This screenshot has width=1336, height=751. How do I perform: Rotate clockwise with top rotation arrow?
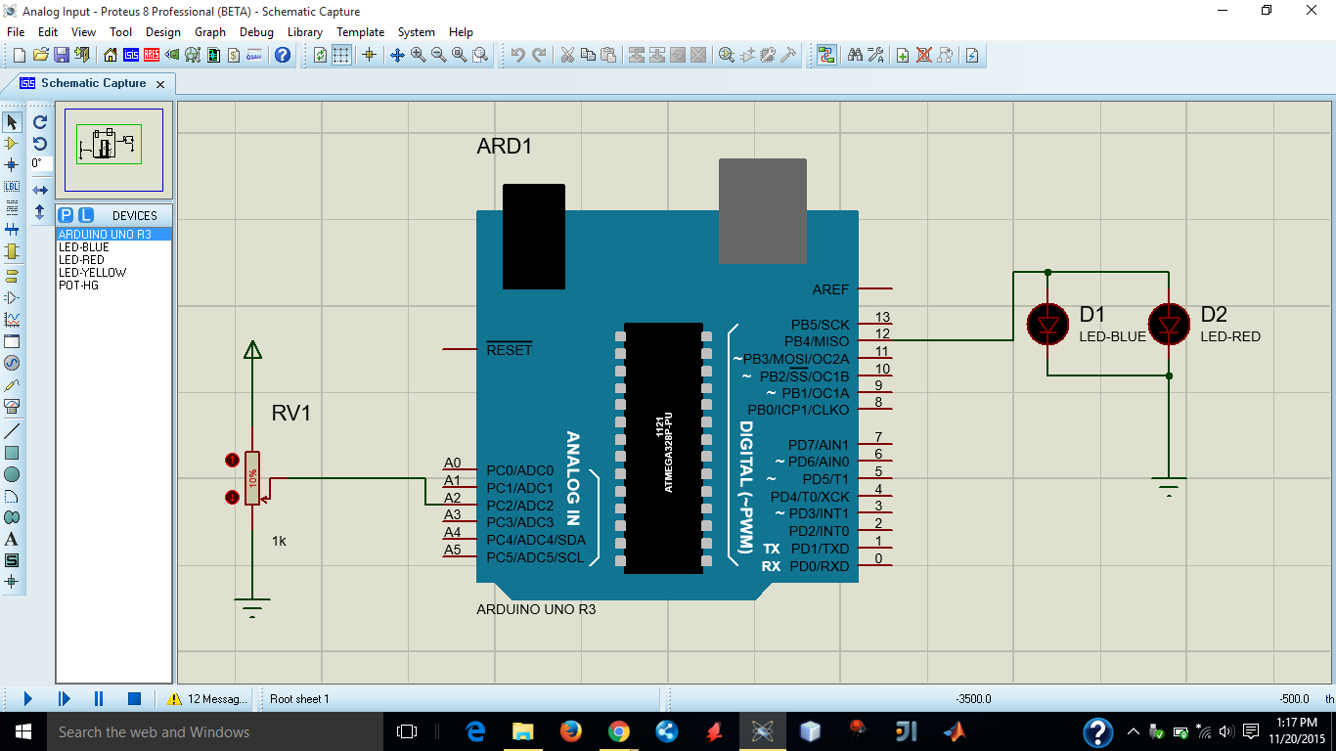point(40,122)
